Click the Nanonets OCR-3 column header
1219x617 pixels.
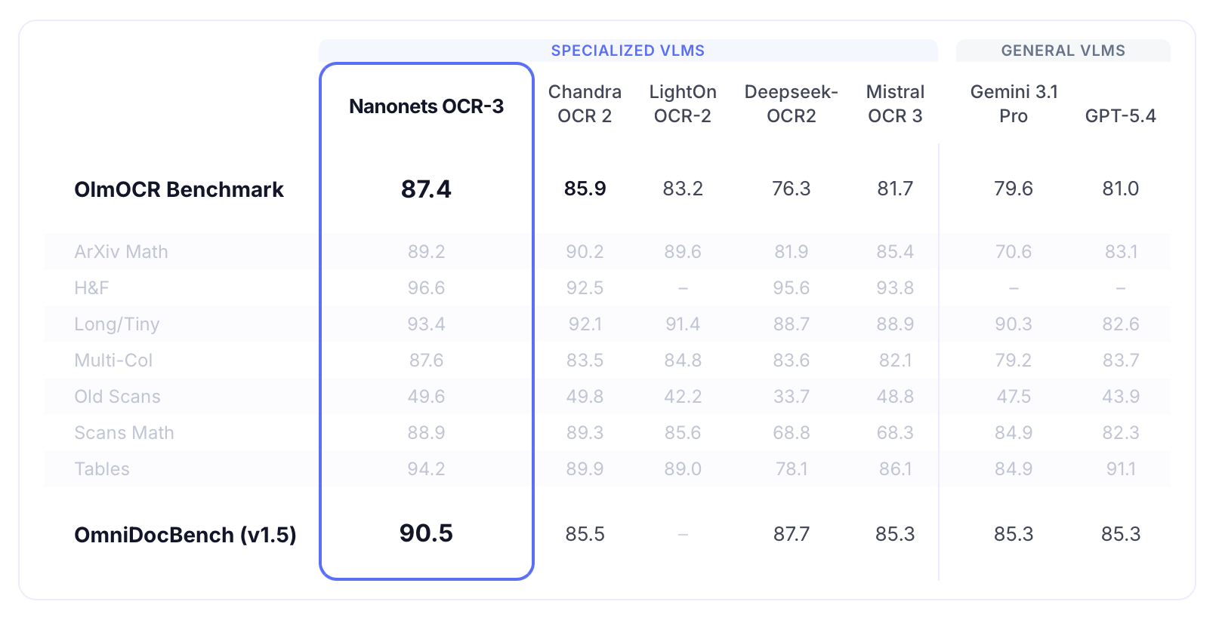[x=426, y=106]
